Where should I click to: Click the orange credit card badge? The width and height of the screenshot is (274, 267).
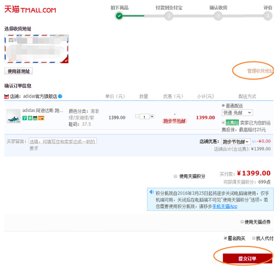[x=41, y=118]
